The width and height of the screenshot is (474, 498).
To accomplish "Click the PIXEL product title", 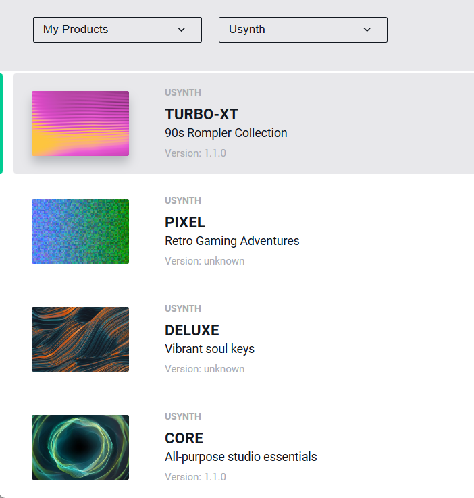I will coord(185,222).
